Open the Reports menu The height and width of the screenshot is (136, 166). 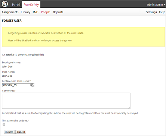58,12
